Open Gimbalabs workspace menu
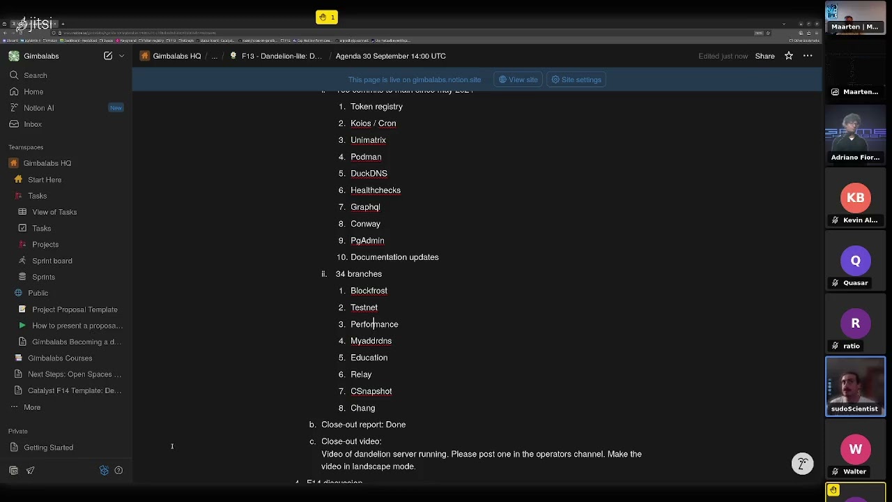 [41, 56]
